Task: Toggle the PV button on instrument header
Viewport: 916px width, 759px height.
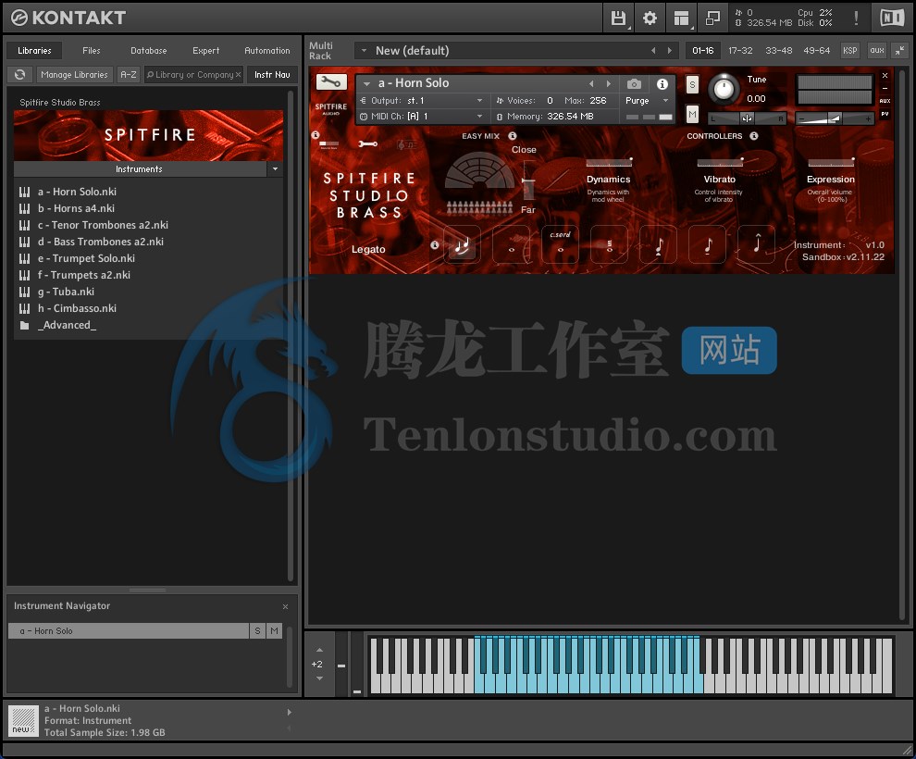Action: (885, 114)
